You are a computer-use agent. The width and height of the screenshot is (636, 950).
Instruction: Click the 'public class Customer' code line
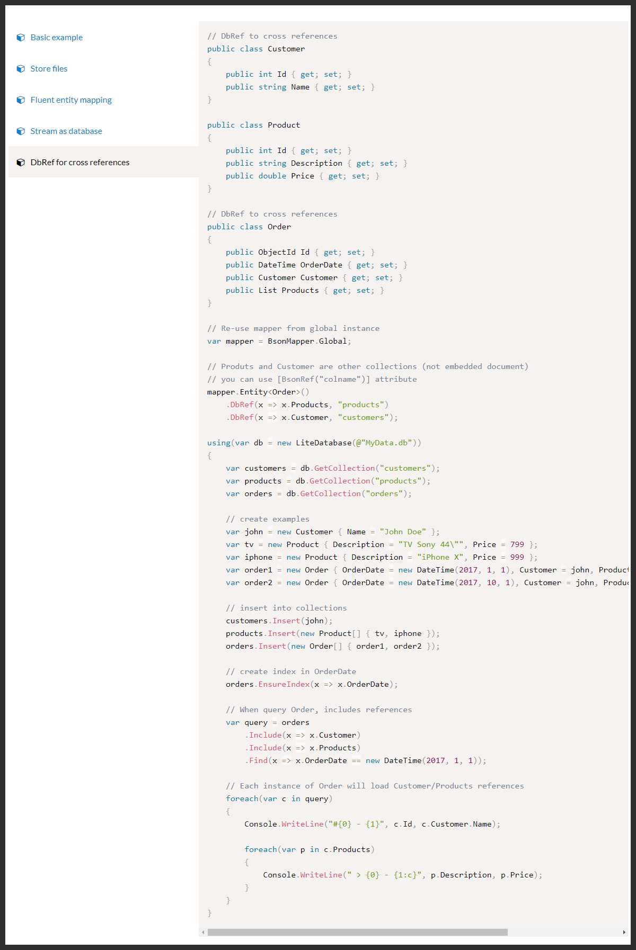click(x=256, y=49)
